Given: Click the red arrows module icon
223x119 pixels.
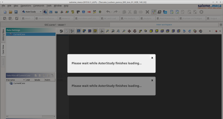Looking at the screenshot, I should tap(89, 12).
